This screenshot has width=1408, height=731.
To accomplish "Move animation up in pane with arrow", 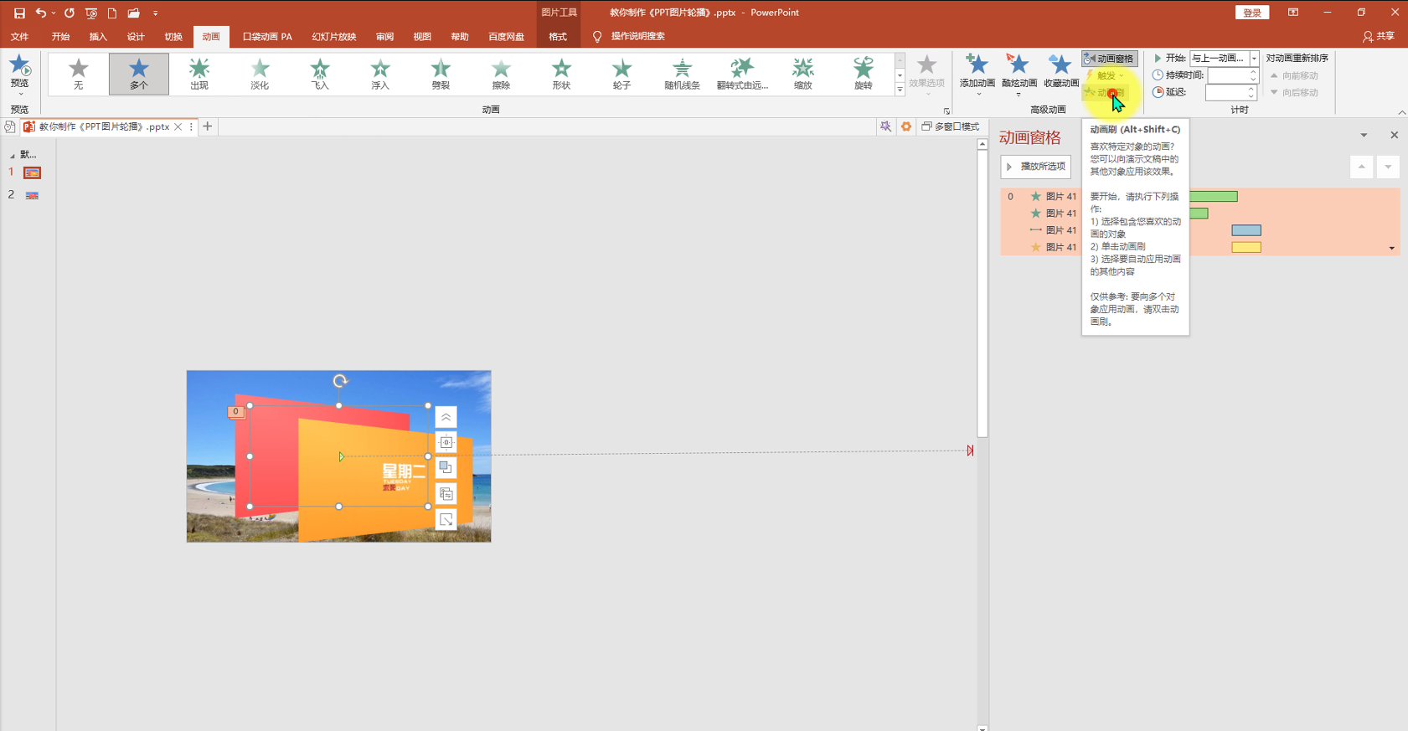I will point(1362,167).
